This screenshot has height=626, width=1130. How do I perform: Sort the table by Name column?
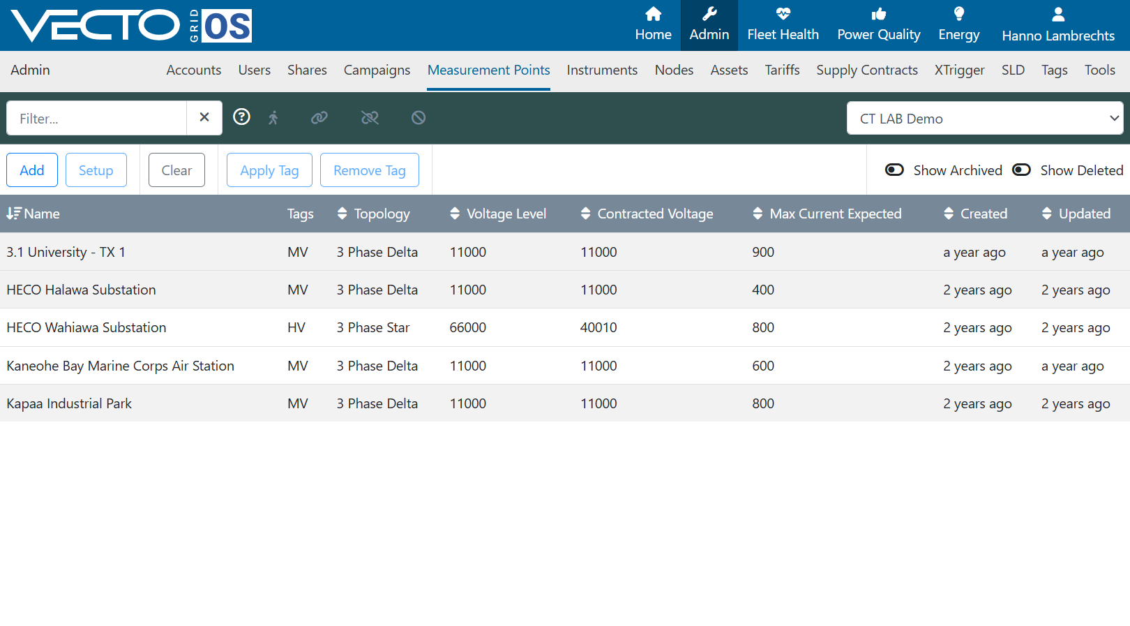33,214
